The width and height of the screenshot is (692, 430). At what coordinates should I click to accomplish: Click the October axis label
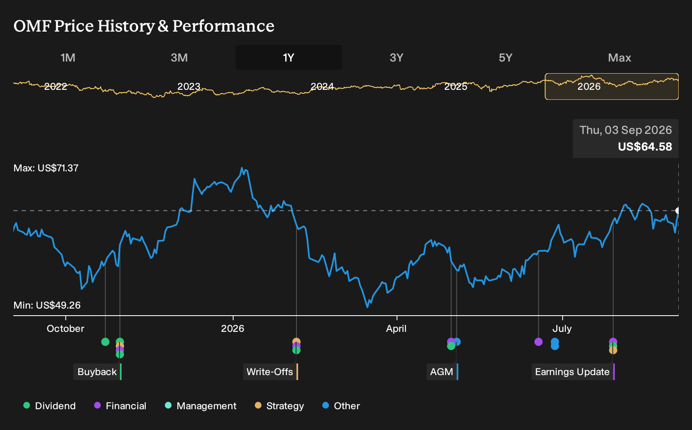point(65,329)
